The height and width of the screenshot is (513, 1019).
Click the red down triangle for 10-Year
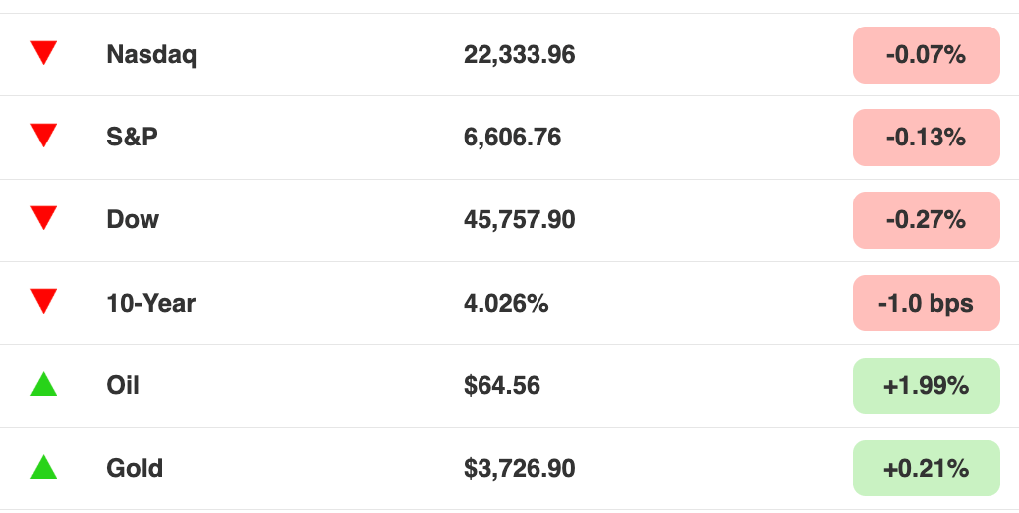point(43,301)
